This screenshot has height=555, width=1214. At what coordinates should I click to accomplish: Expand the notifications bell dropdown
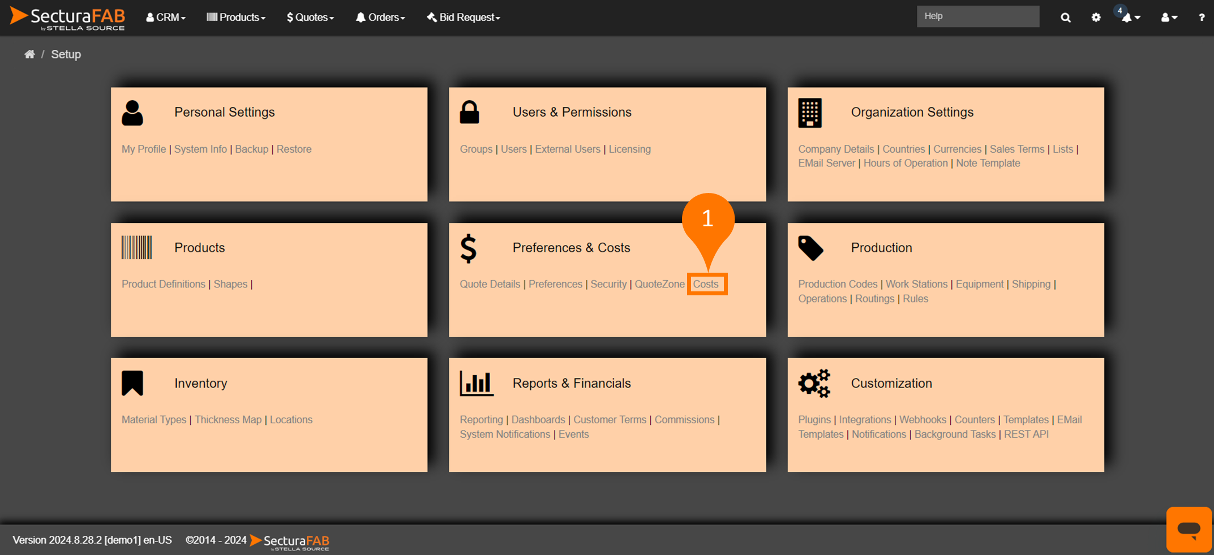[1130, 18]
